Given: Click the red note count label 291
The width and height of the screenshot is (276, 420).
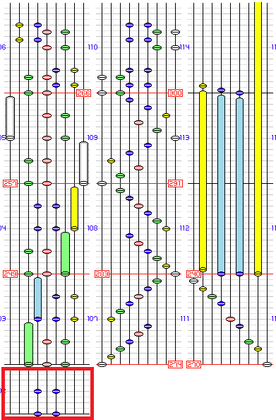Looking at the screenshot, I should [x=176, y=183].
